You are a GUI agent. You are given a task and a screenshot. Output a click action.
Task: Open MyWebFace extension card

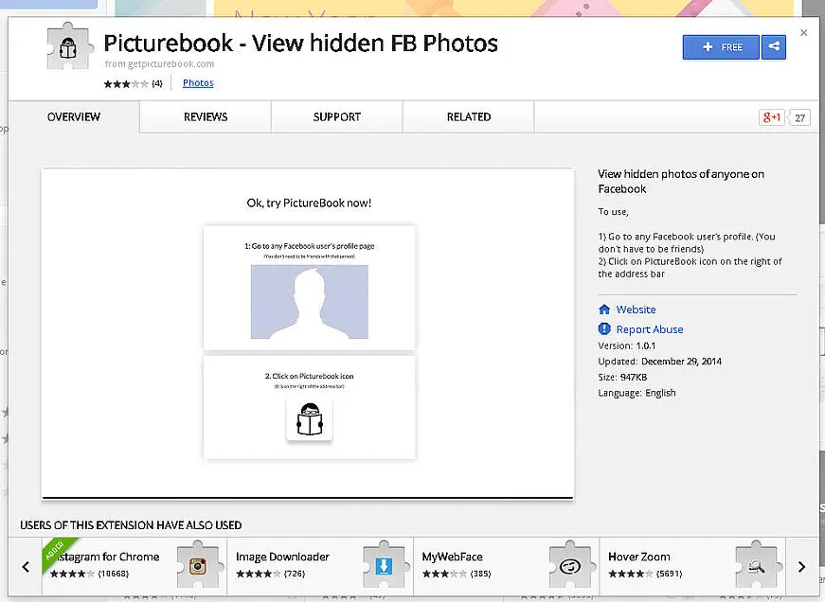pyautogui.click(x=507, y=566)
